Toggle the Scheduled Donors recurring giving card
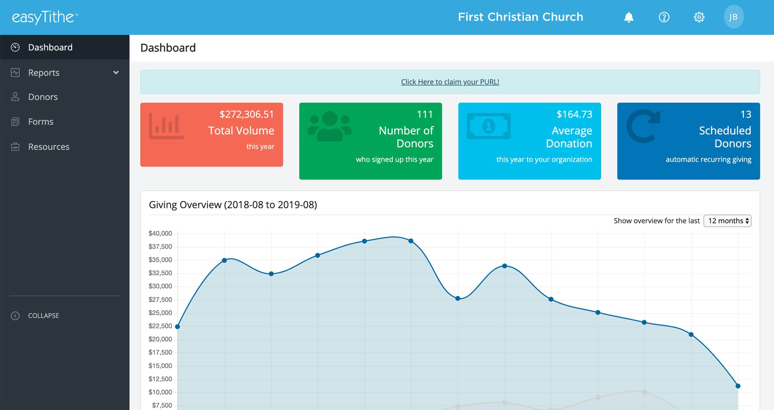The image size is (774, 410). (688, 140)
